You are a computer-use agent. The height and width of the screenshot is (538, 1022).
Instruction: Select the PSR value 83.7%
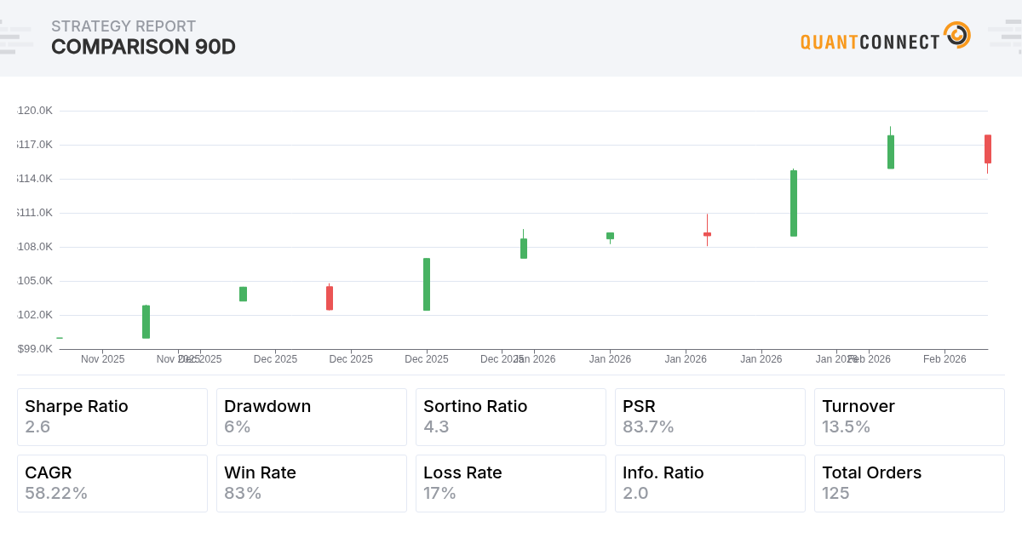click(648, 427)
